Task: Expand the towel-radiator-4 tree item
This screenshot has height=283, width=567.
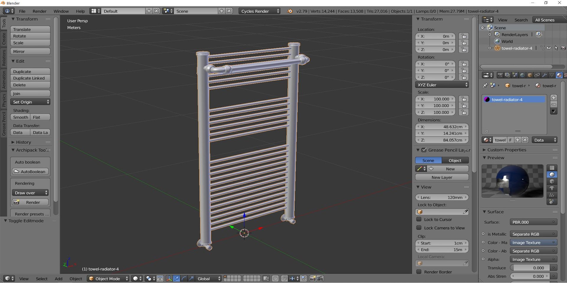Action: tap(490, 48)
